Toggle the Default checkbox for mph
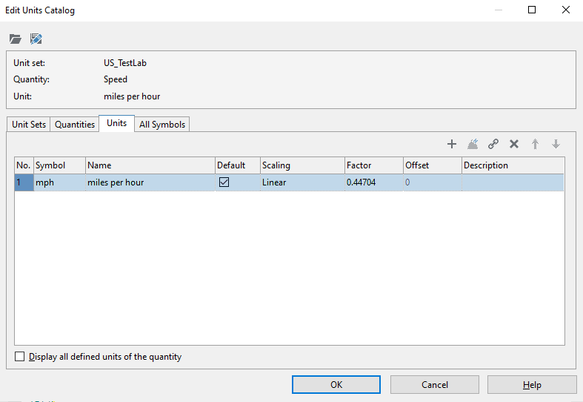 pos(224,182)
